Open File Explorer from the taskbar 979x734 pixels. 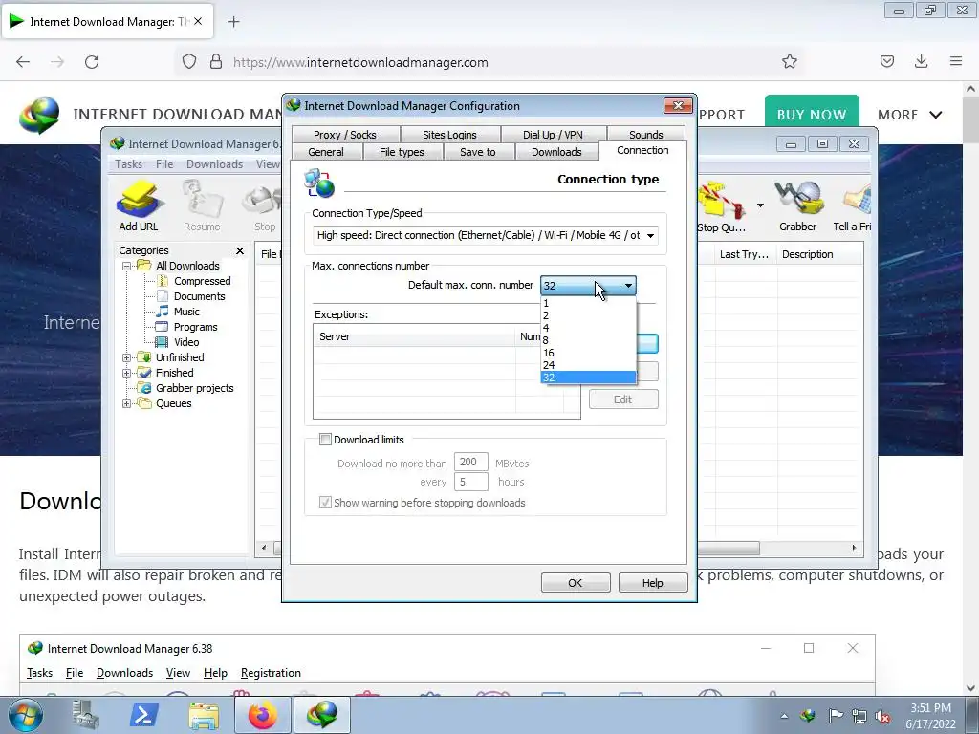click(x=204, y=715)
